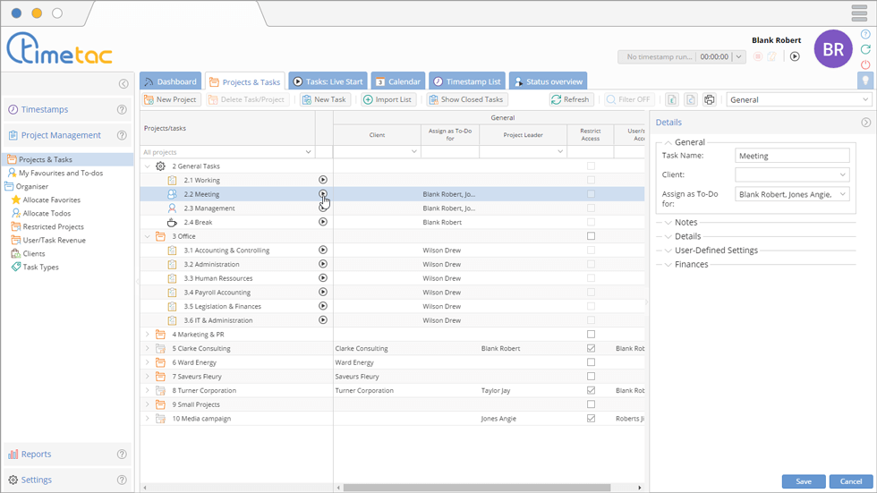Start live timer for 3.3 Human Ressources
Screen dimensions: 877x493
(x=323, y=277)
